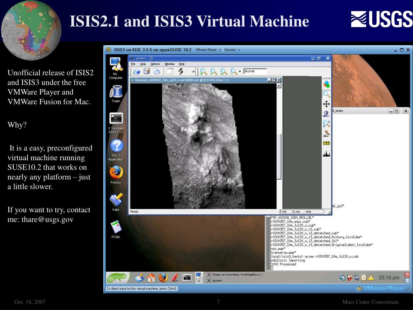
Task: Click terminal line r0200357_10m_equi.cub*
Action: 290,222
